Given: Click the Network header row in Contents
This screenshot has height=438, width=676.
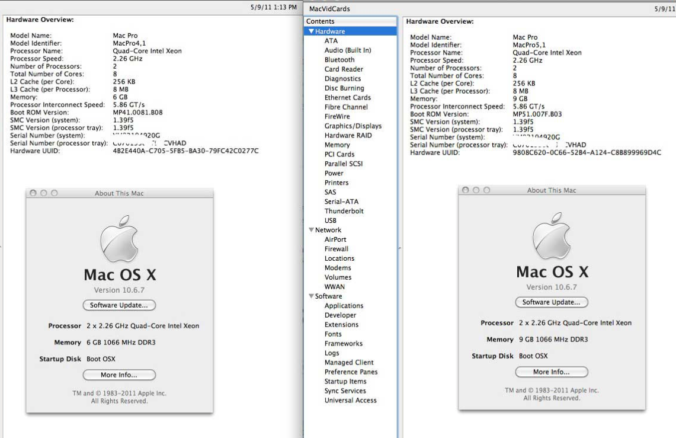Looking at the screenshot, I should point(350,230).
